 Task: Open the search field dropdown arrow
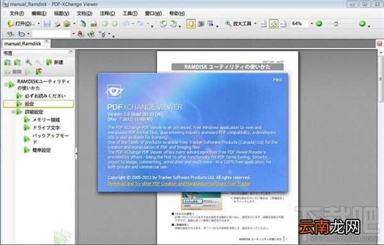pyautogui.click(x=73, y=34)
